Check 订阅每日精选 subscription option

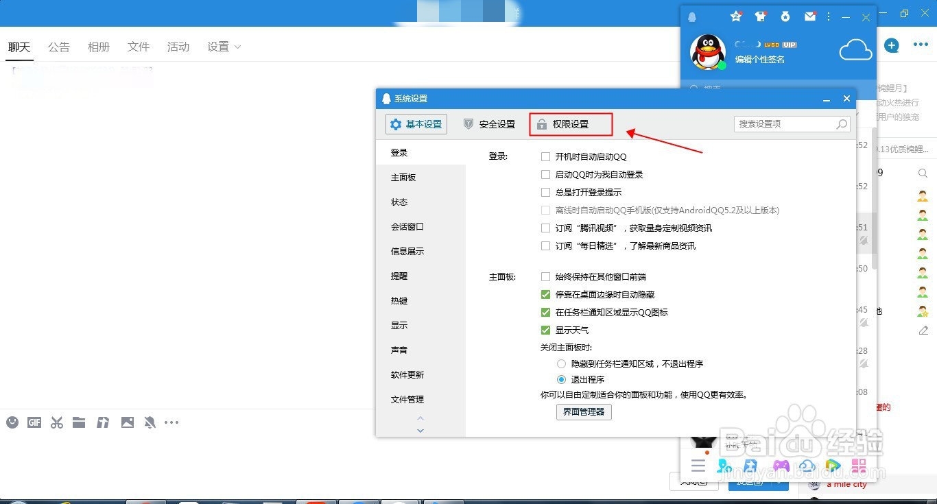point(546,246)
